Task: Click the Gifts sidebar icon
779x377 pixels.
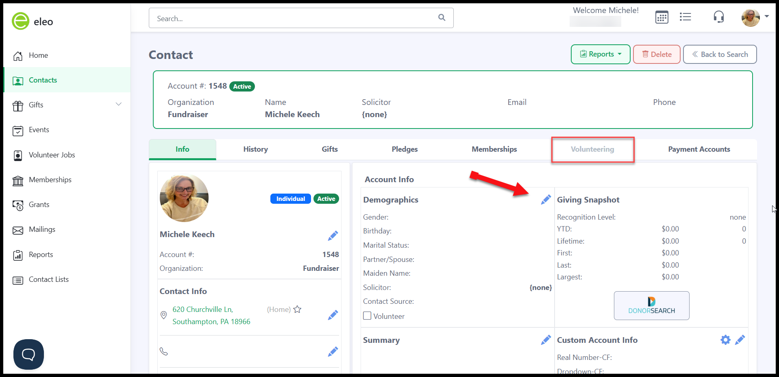Action: [x=18, y=105]
